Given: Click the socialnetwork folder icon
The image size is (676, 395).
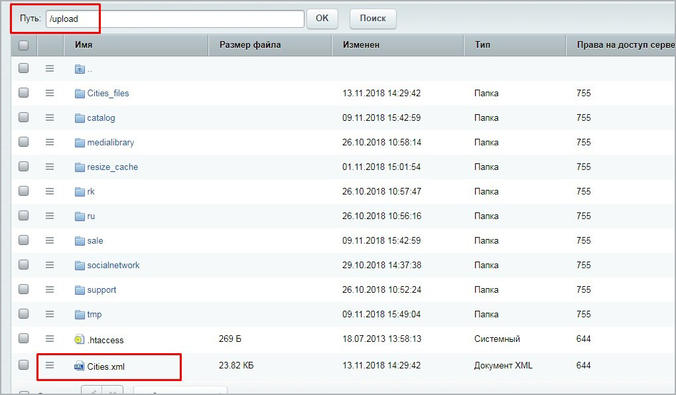Looking at the screenshot, I should click(x=80, y=266).
